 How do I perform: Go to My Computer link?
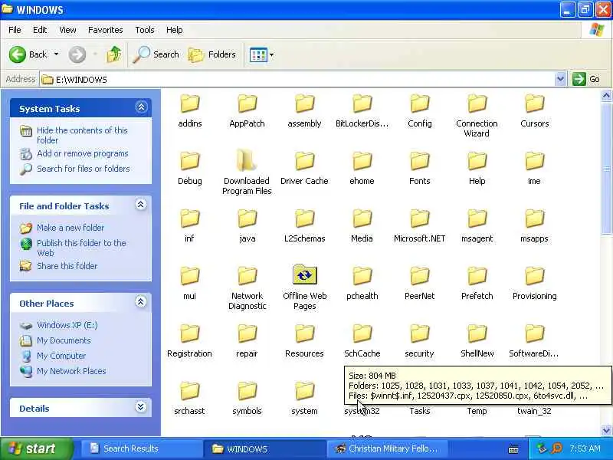pos(61,356)
